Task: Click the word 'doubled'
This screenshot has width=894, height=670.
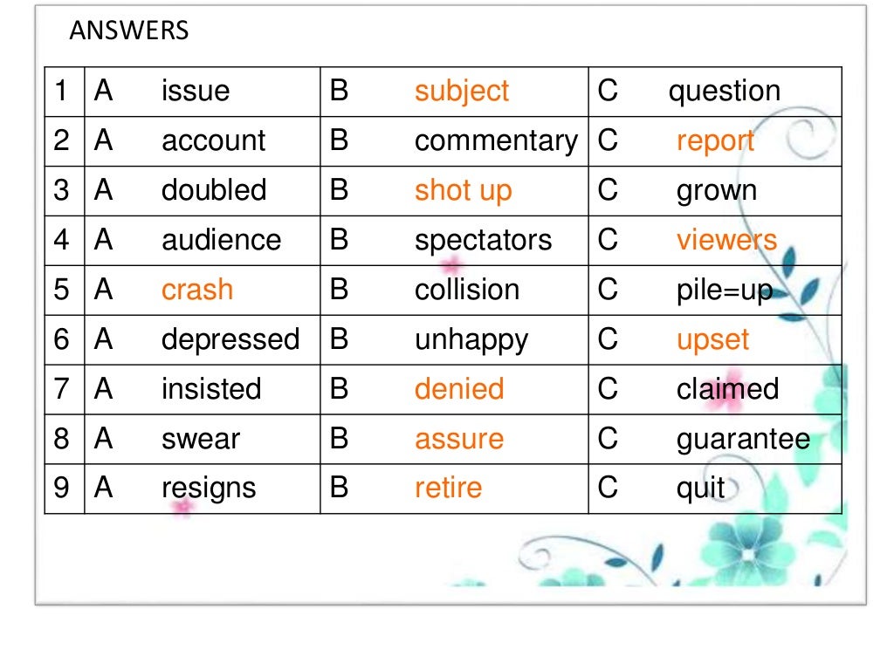Action: click(214, 190)
